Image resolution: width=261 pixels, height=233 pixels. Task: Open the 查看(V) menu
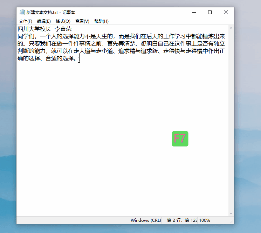coord(82,21)
